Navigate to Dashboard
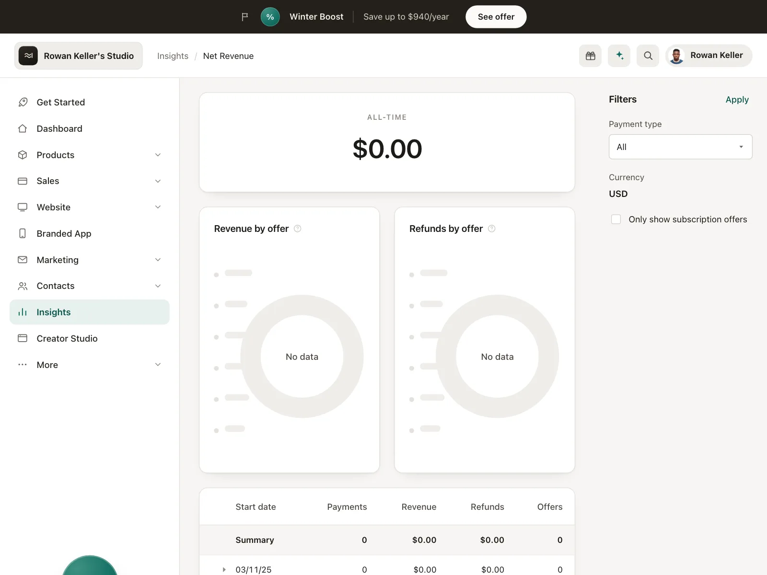 [x=90, y=128]
